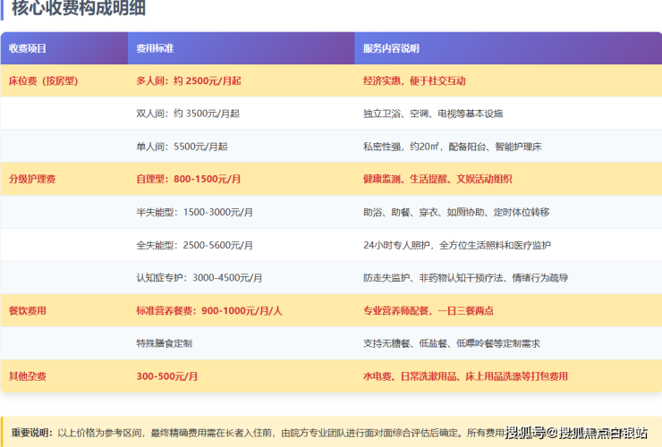The height and width of the screenshot is (447, 662).
Task: Click the 半失能型 1500-3000元/月 cell
Action: 194,212
